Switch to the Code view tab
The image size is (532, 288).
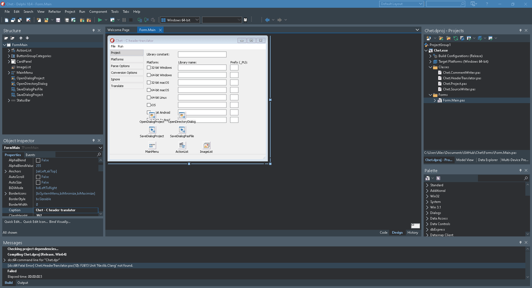pyautogui.click(x=383, y=233)
